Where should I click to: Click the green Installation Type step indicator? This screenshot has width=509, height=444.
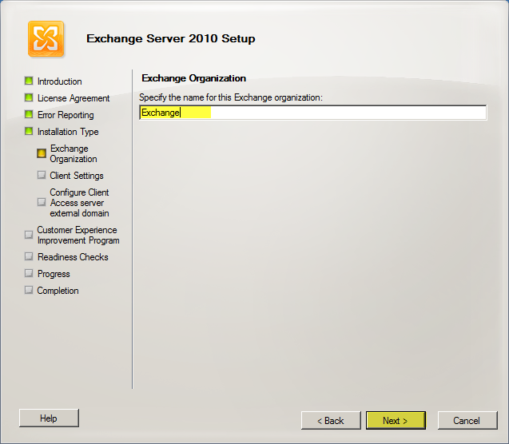pos(29,131)
